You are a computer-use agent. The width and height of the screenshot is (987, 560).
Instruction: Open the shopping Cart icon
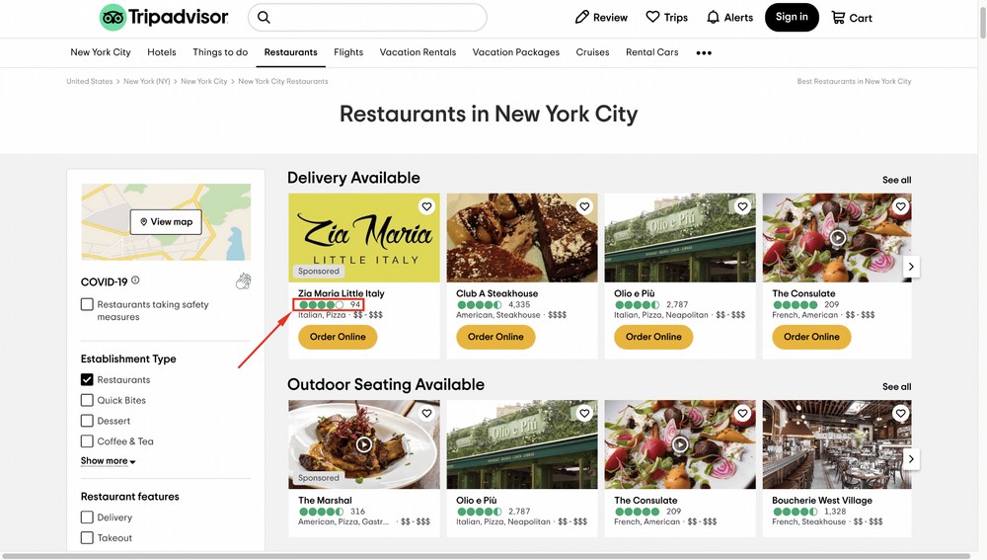[838, 18]
